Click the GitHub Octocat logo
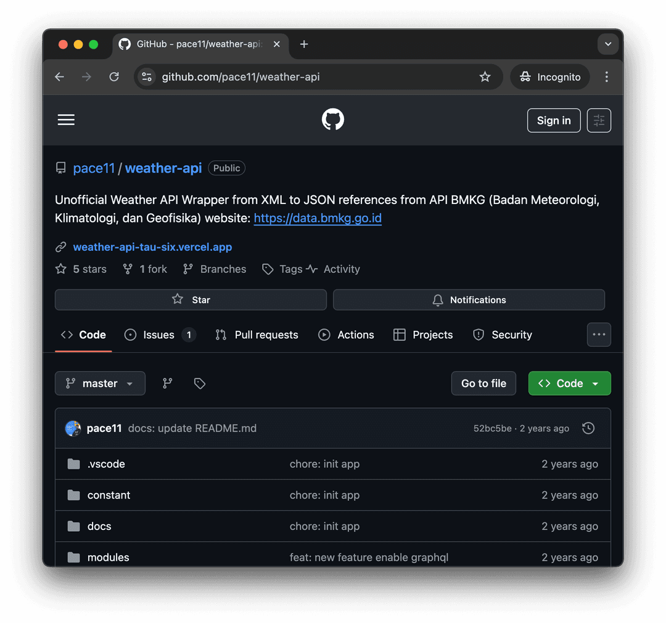This screenshot has height=623, width=666. click(x=332, y=120)
